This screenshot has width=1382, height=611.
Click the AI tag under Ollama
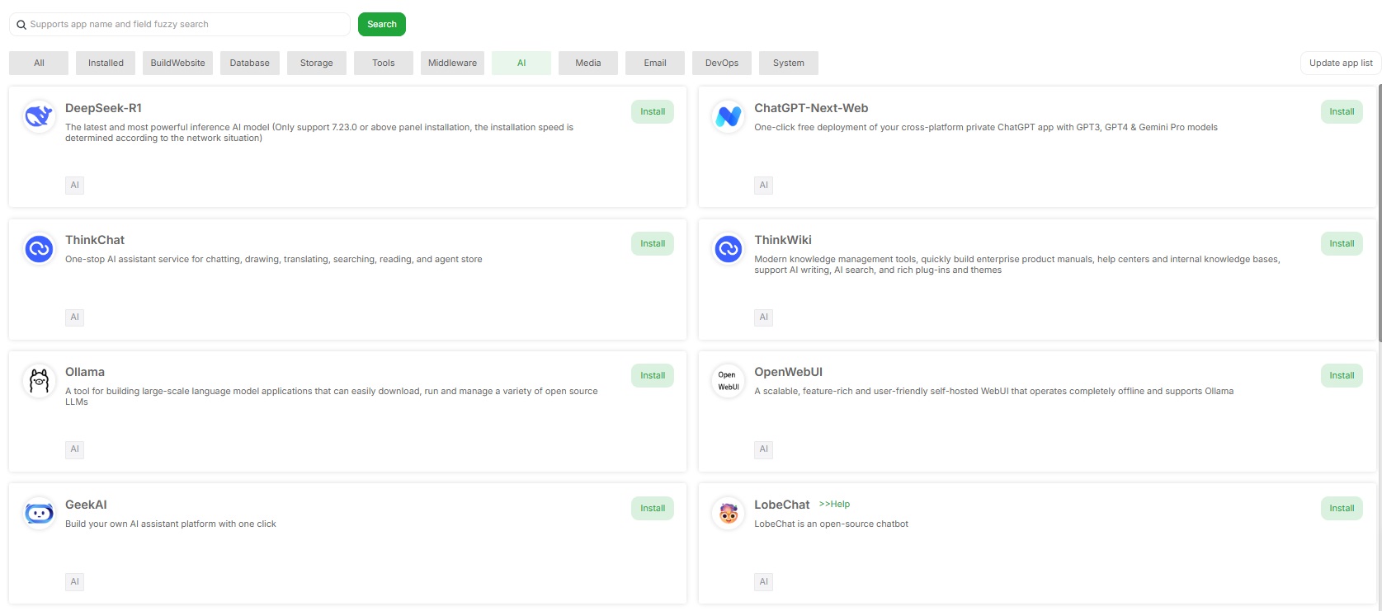[x=74, y=449]
